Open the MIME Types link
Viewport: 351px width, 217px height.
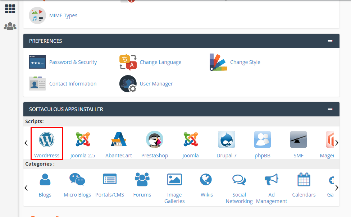point(63,15)
